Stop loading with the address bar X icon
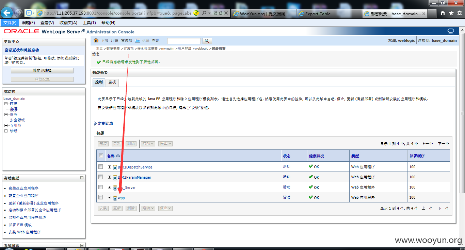This screenshot has height=250, width=465. click(226, 13)
